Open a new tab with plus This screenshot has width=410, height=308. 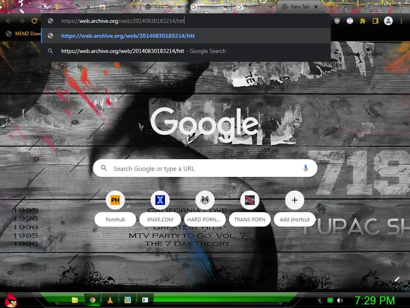[331, 7]
